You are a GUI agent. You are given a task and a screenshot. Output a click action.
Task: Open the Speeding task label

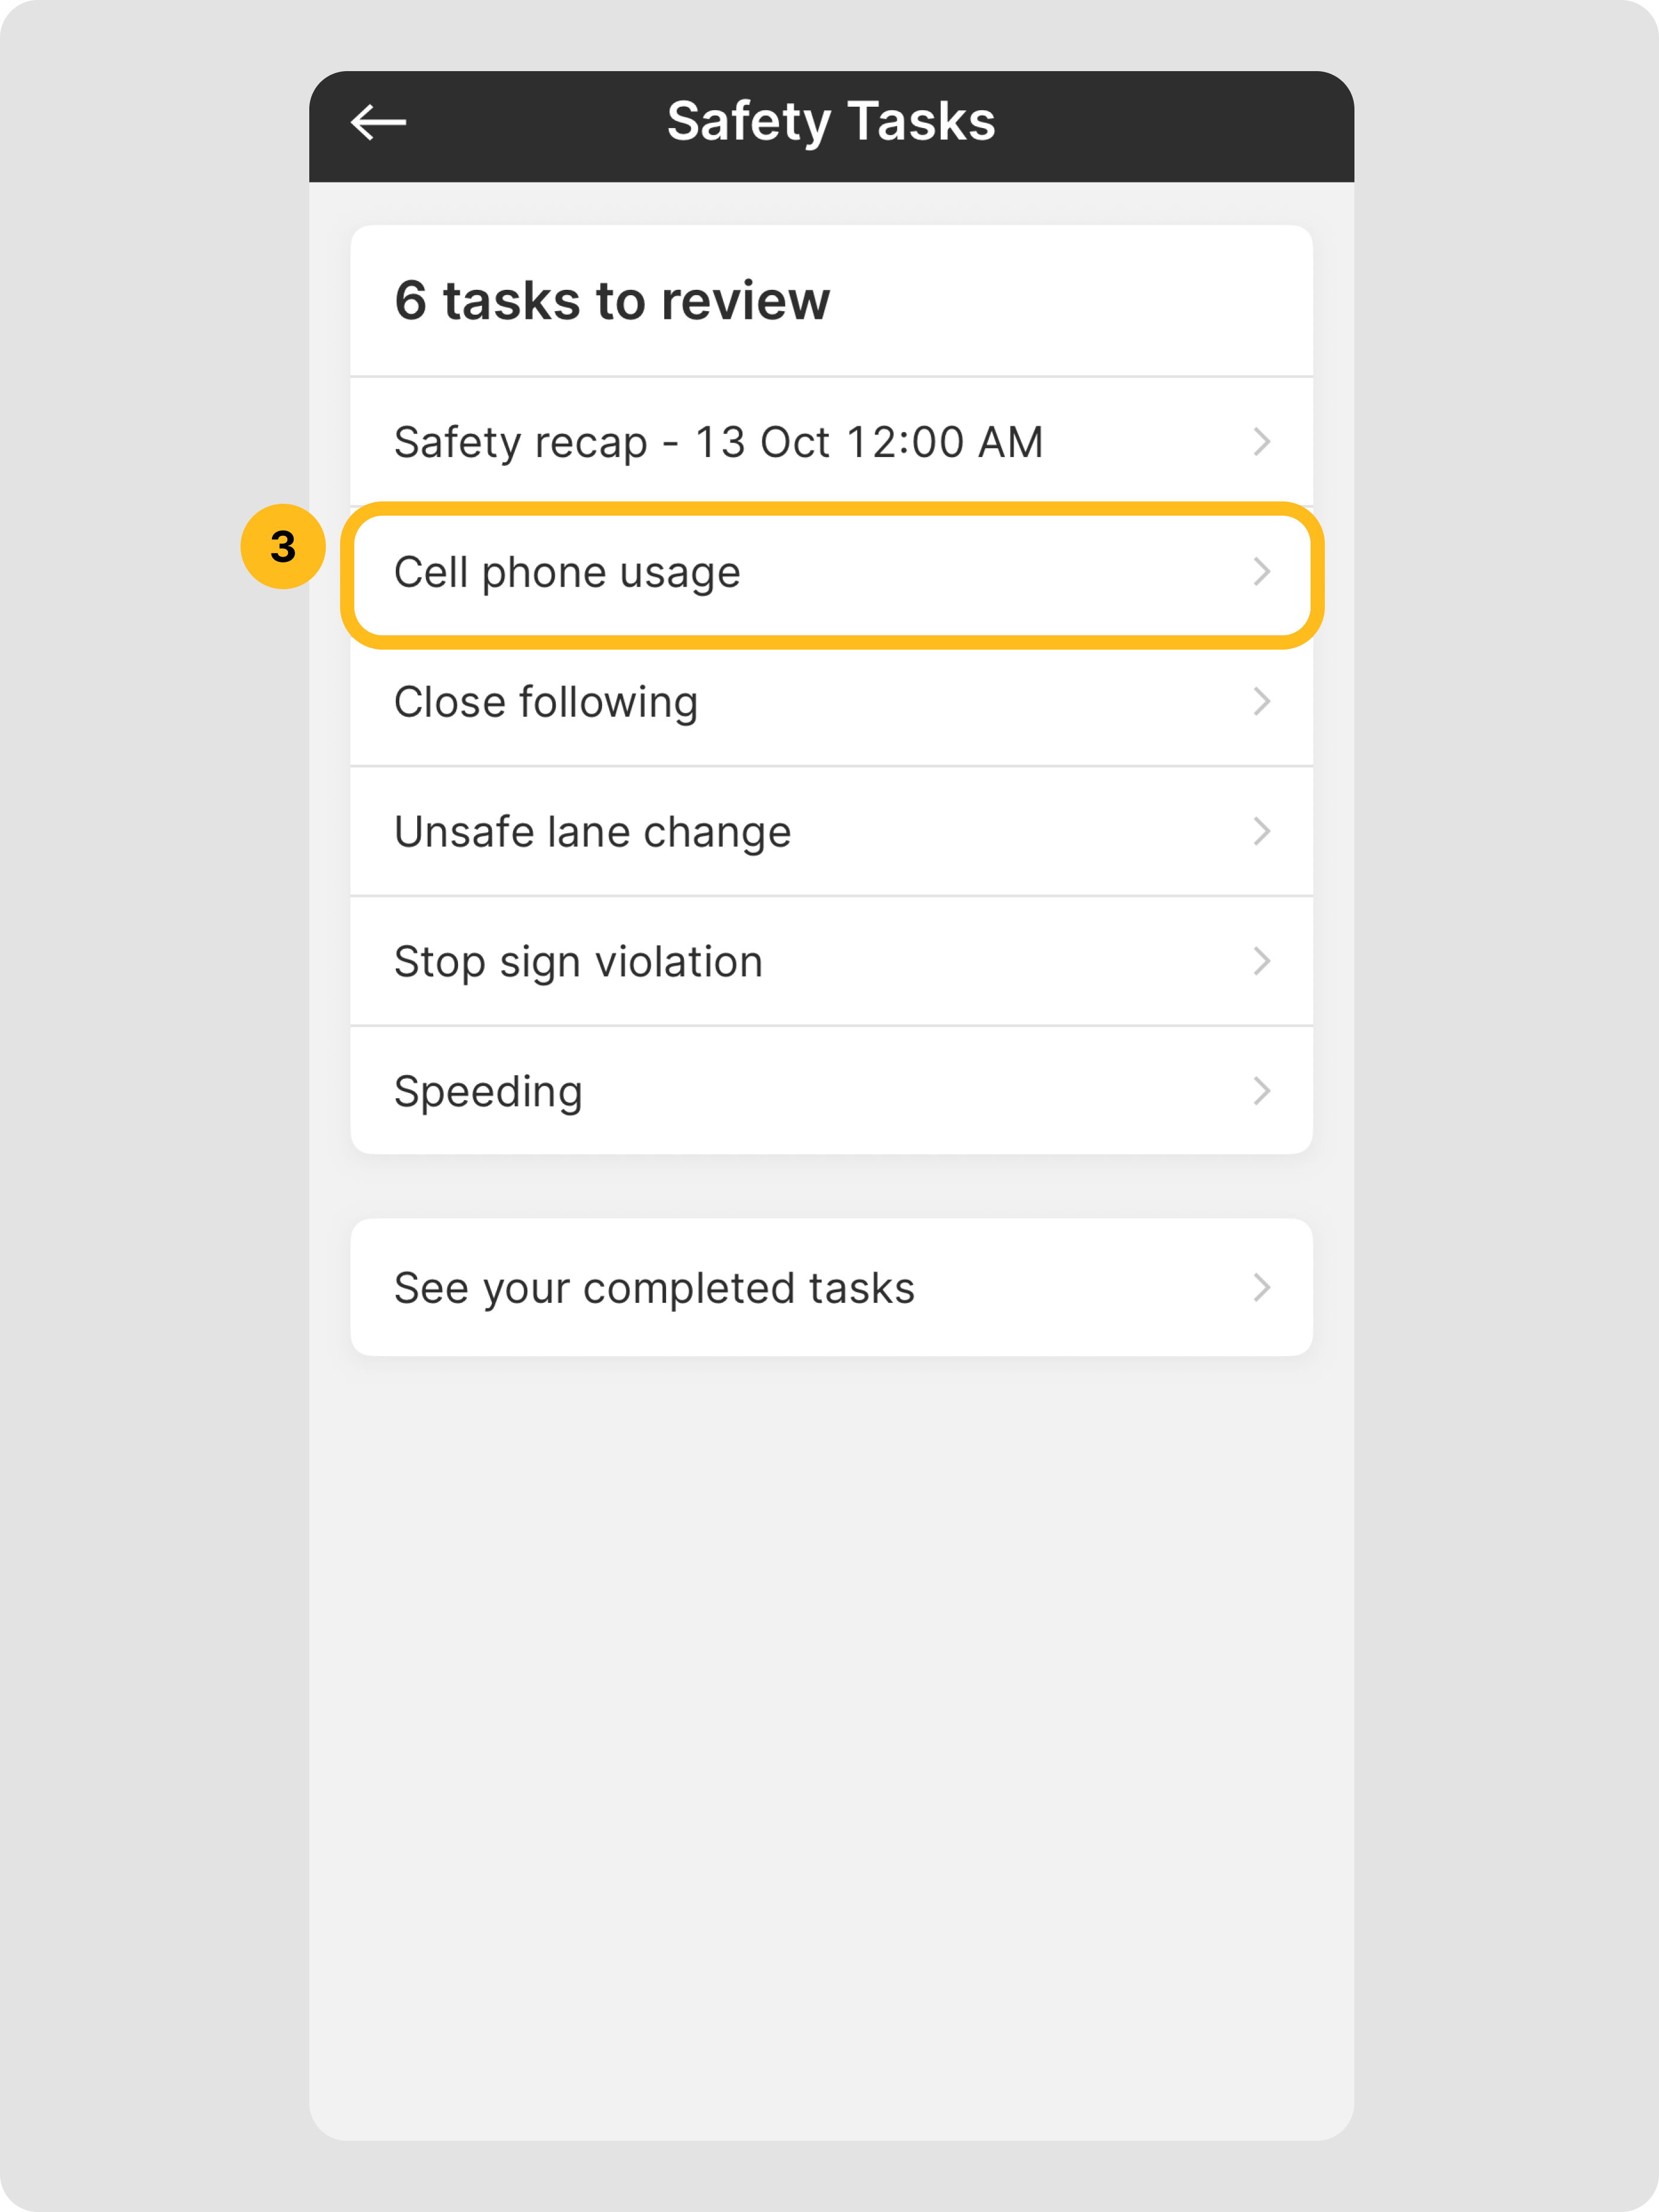coord(488,1091)
